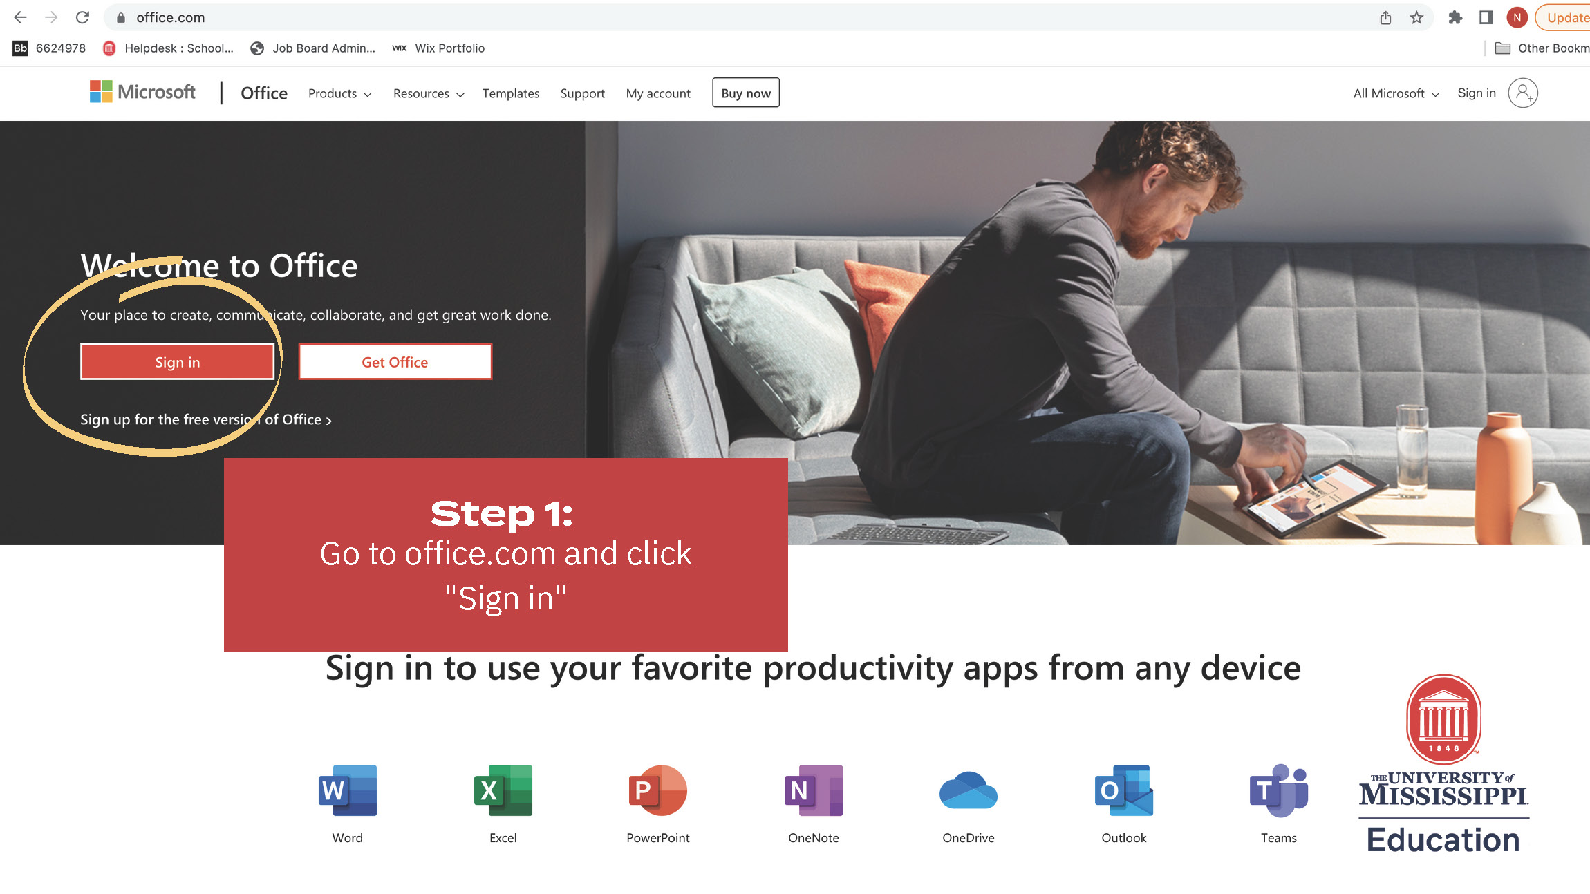This screenshot has width=1590, height=894.
Task: Open the browser extensions puzzle icon
Action: coord(1455,18)
